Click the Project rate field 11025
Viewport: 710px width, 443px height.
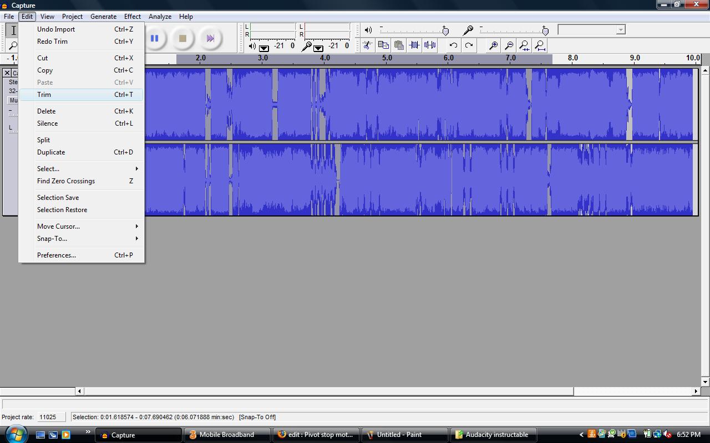[x=51, y=417]
